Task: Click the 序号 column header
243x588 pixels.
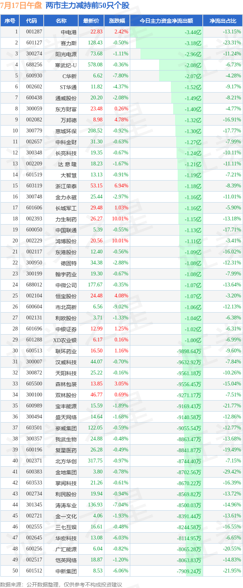Action: tap(10, 21)
